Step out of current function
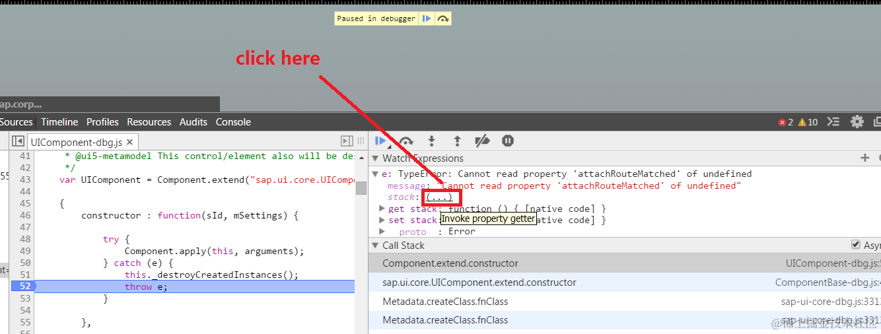The image size is (881, 334). pyautogui.click(x=457, y=141)
